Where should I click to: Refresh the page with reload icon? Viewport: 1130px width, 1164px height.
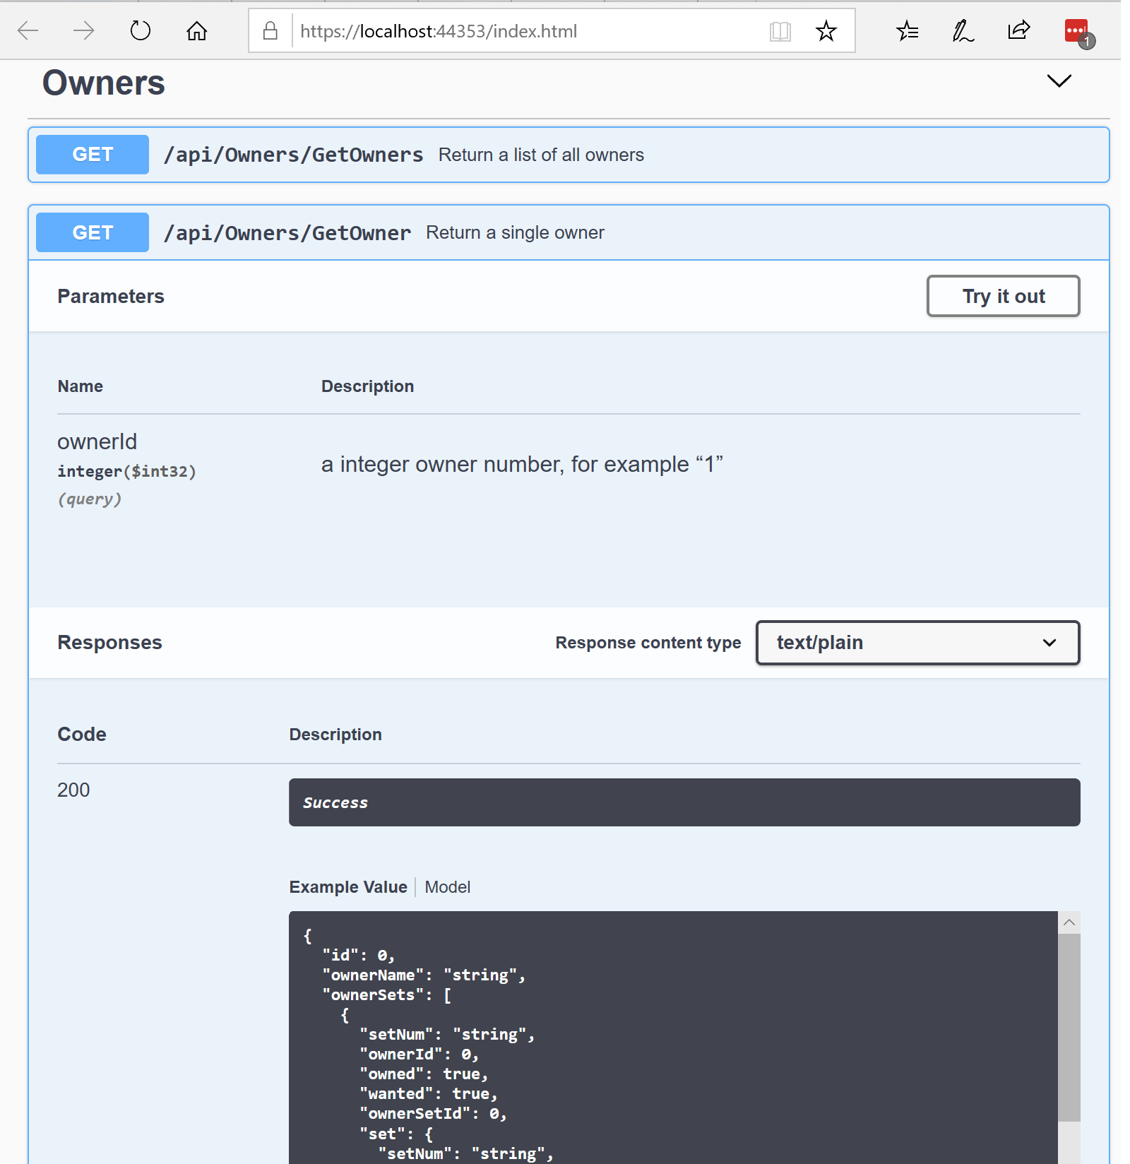(x=141, y=31)
